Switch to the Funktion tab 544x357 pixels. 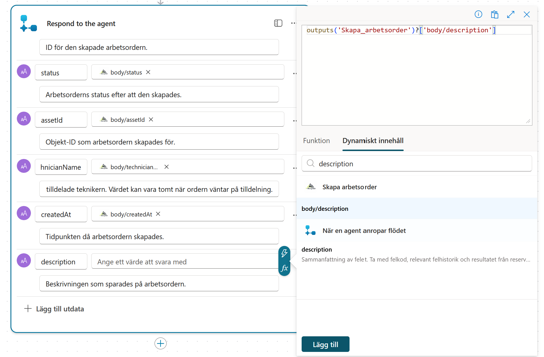click(x=316, y=141)
